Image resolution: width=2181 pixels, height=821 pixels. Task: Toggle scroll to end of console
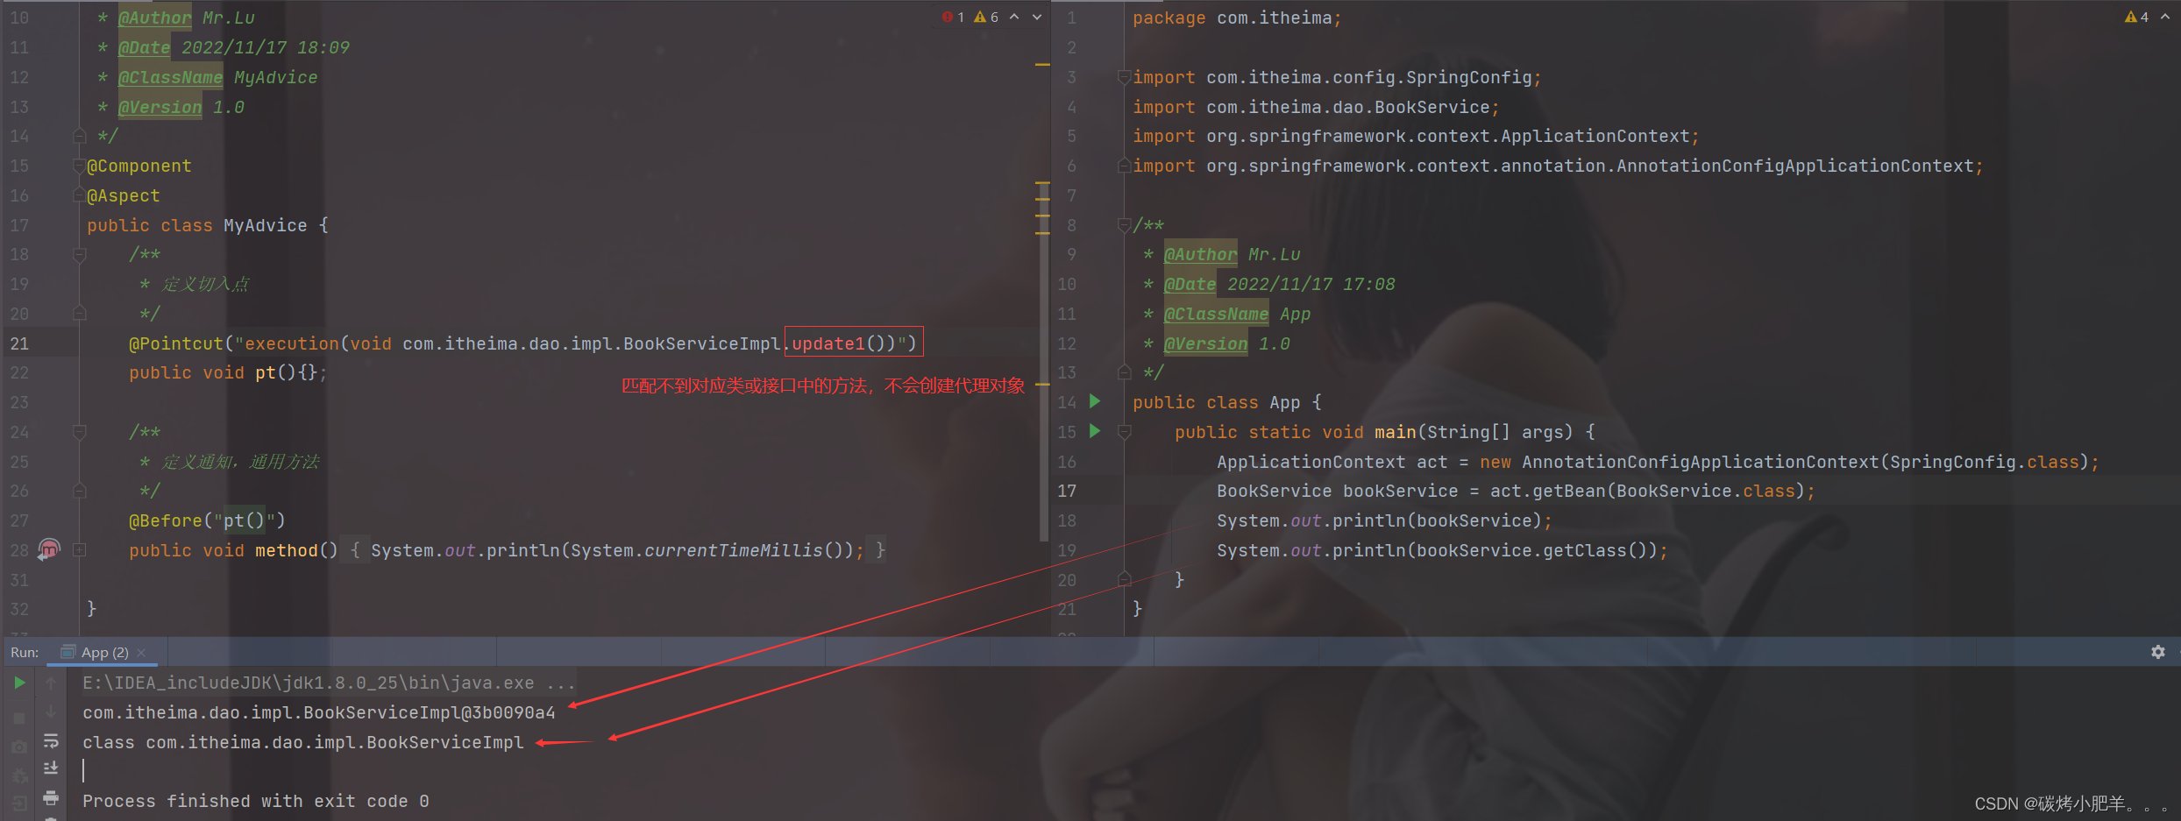click(51, 768)
